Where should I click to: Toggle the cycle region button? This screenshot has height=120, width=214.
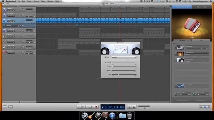pyautogui.click(x=129, y=107)
